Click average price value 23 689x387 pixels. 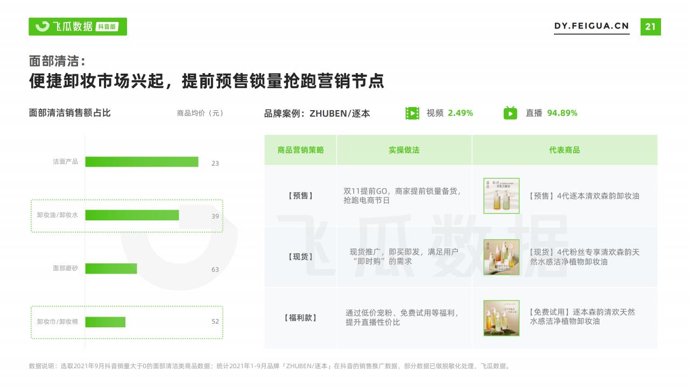point(215,163)
